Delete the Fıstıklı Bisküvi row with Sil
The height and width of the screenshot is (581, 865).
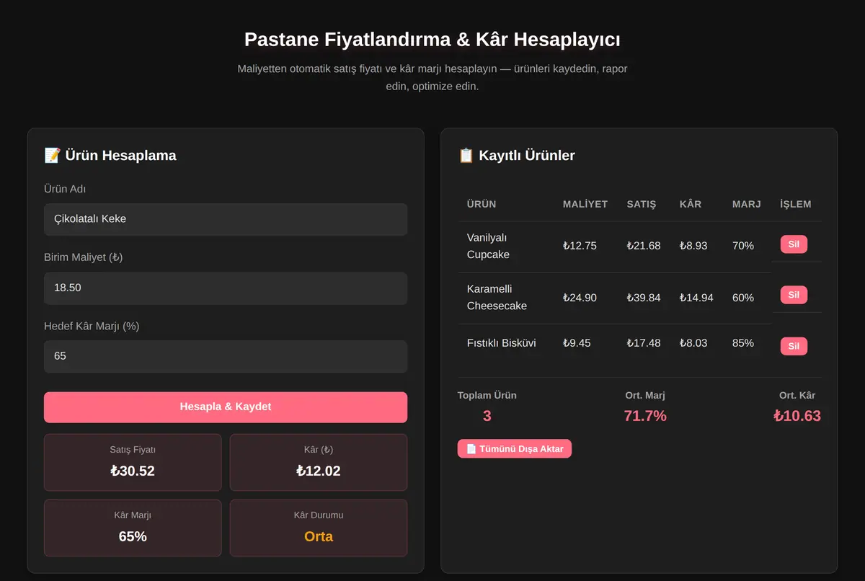click(x=794, y=346)
